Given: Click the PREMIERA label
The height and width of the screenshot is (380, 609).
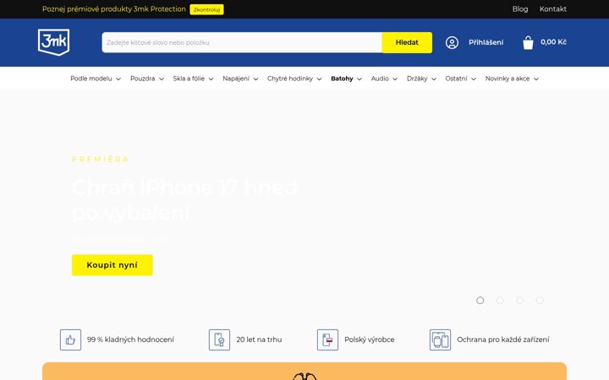Looking at the screenshot, I should 100,160.
